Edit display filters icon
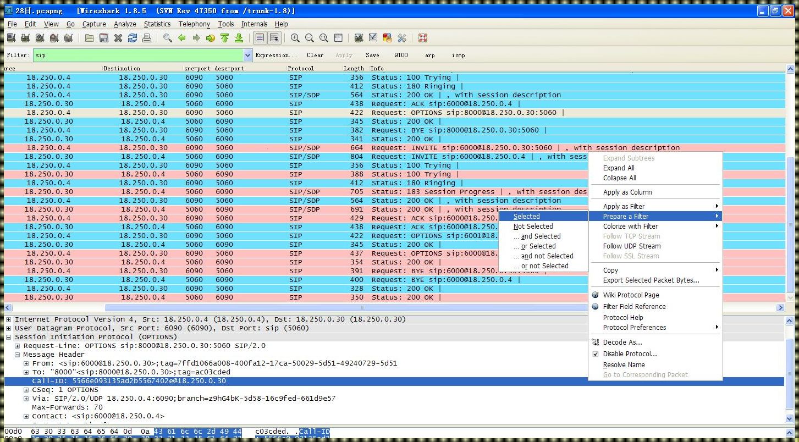This screenshot has height=442, width=799. (x=373, y=38)
